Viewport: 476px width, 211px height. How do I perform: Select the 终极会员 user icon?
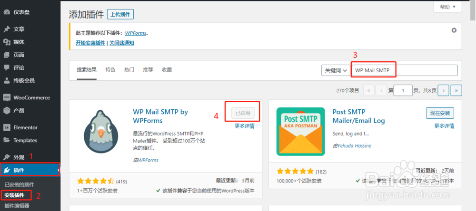click(6, 81)
